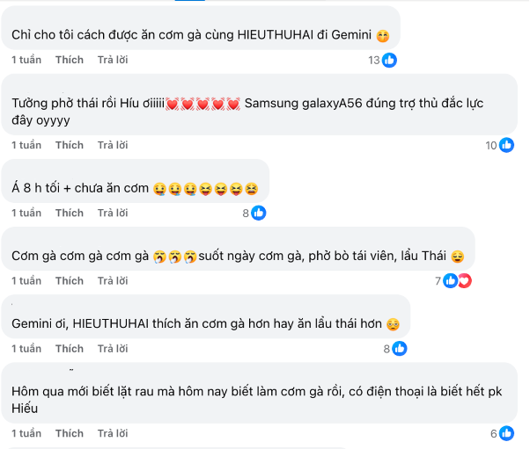Open timestamp under the Samsung galaxyA56 comment
The height and width of the screenshot is (449, 530).
[26, 145]
